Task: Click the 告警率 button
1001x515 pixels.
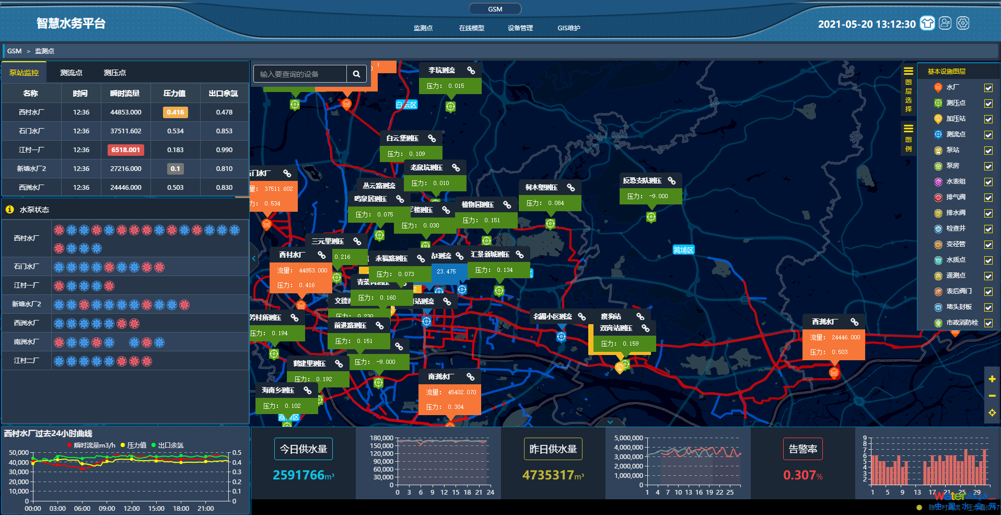Action: 802,449
